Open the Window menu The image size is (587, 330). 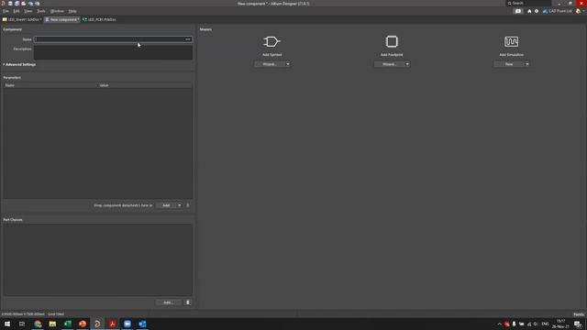57,11
